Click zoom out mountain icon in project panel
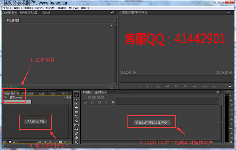 pos(14,142)
